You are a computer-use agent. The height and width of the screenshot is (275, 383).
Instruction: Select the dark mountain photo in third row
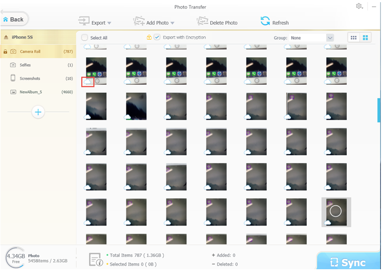(x=136, y=106)
